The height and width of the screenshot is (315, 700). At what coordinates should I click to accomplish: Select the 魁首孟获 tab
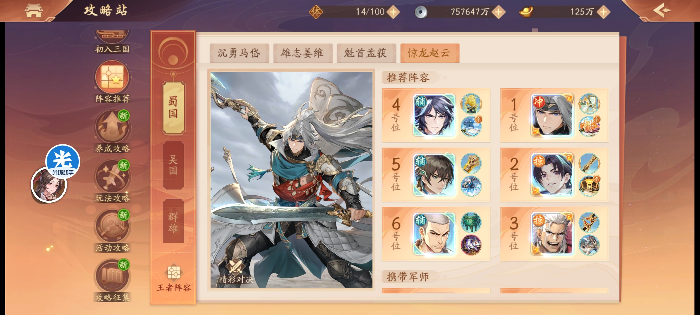(x=366, y=53)
